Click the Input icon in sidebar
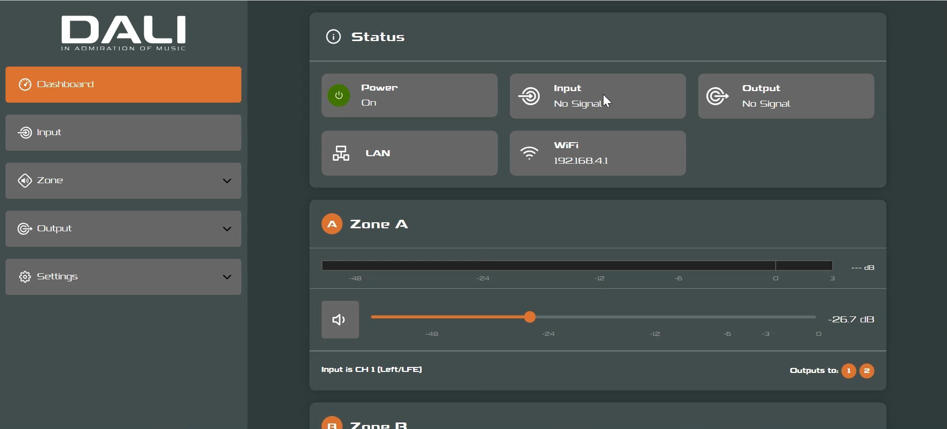The height and width of the screenshot is (429, 947). (25, 133)
